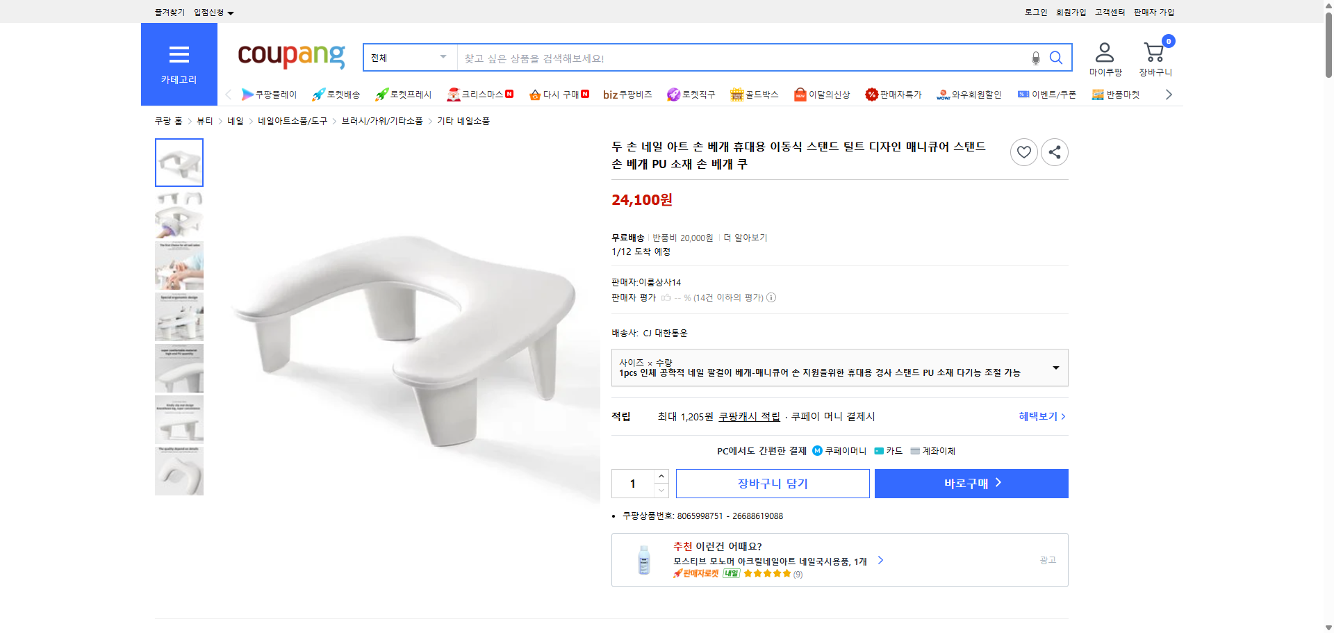
Task: Click the search magnifier icon
Action: 1055,58
